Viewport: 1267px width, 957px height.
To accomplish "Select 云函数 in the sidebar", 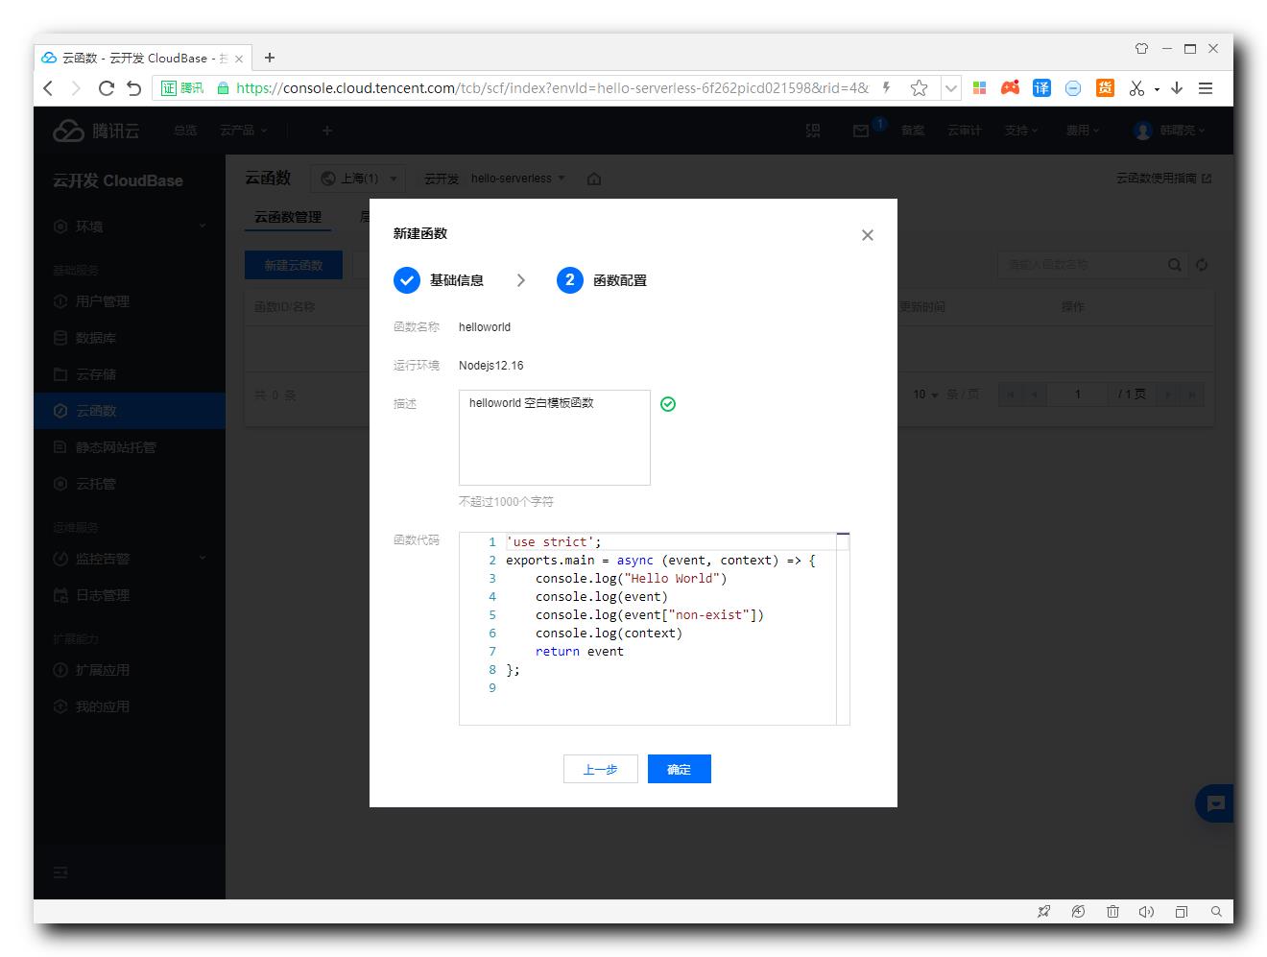I will [130, 411].
